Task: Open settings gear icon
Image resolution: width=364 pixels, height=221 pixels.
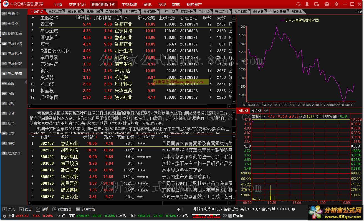Action: coord(336,4)
